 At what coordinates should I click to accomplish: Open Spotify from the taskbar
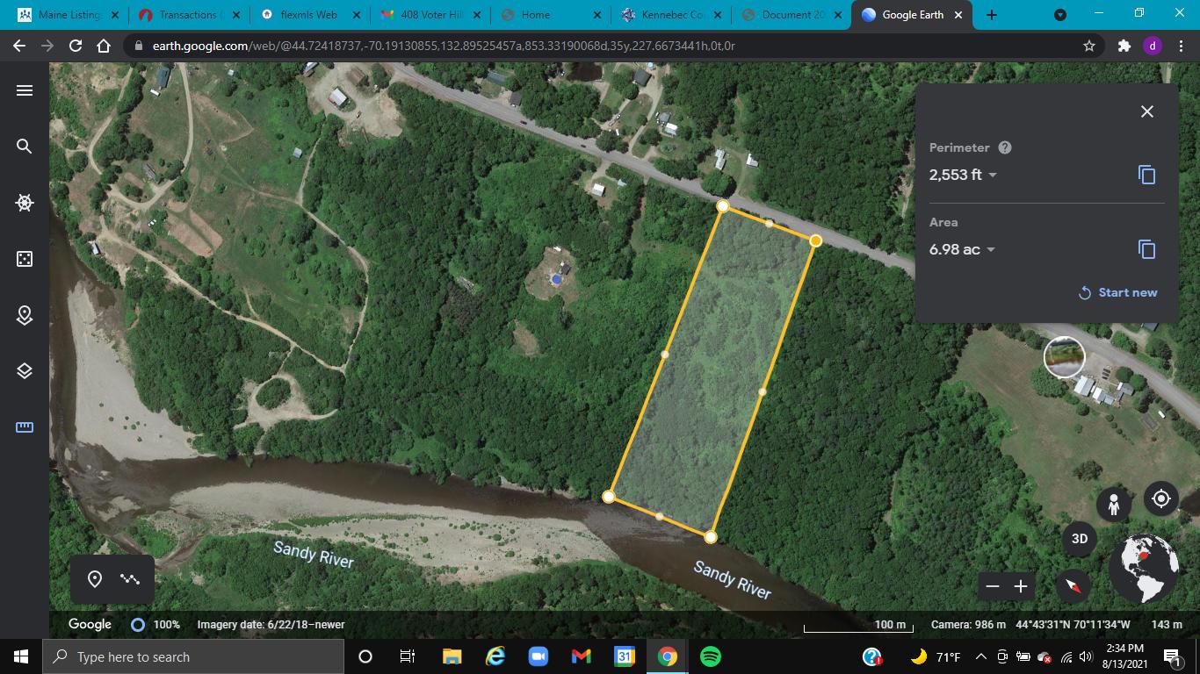(710, 656)
